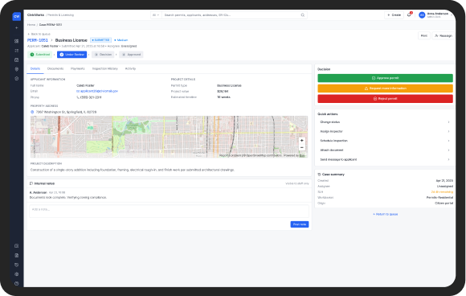This screenshot has width=466, height=296.
Task: Open the Medium priority dropdown
Action: click(x=121, y=40)
